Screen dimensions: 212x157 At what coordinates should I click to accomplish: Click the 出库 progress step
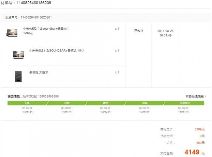145,103
